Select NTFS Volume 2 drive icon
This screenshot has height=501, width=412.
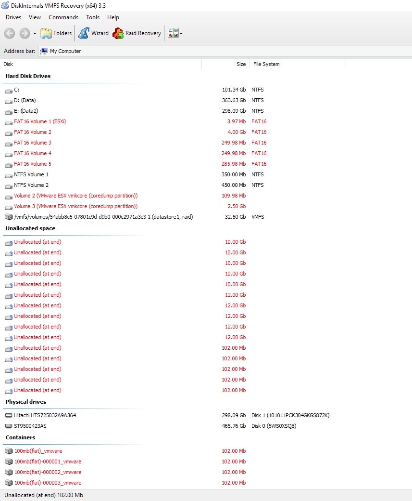coord(9,185)
